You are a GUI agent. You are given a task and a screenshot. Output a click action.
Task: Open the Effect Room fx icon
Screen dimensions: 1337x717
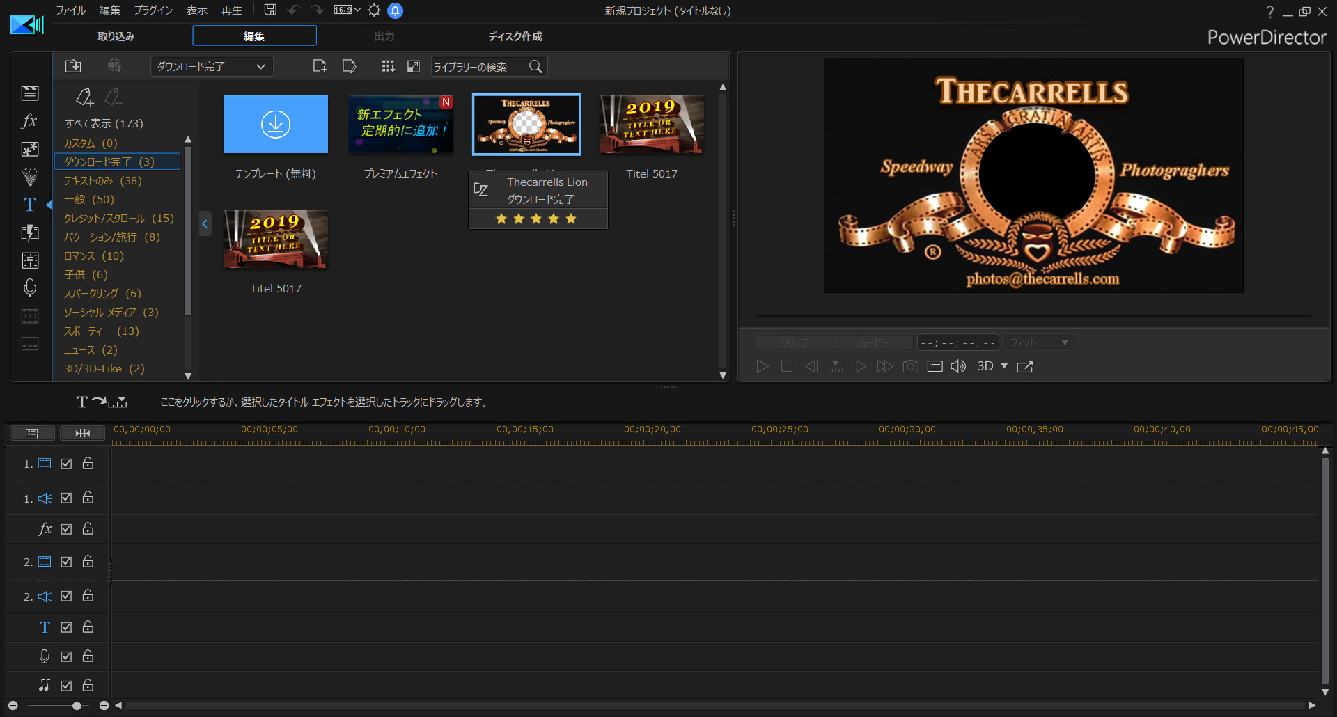(x=30, y=121)
